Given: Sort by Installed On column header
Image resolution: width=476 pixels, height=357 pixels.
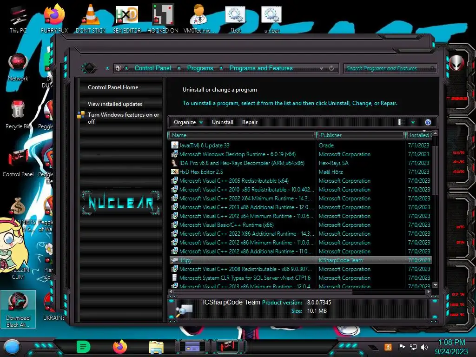Looking at the screenshot, I should (x=419, y=135).
